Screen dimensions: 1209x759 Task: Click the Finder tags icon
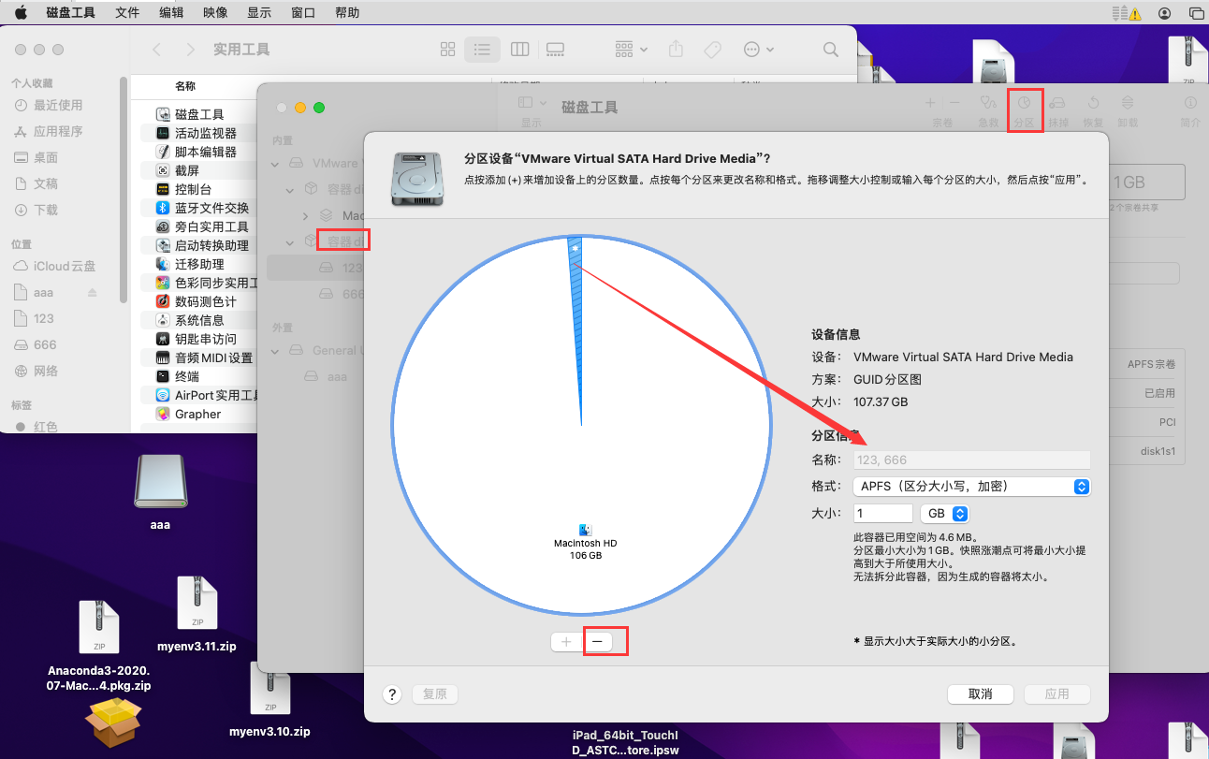(712, 50)
